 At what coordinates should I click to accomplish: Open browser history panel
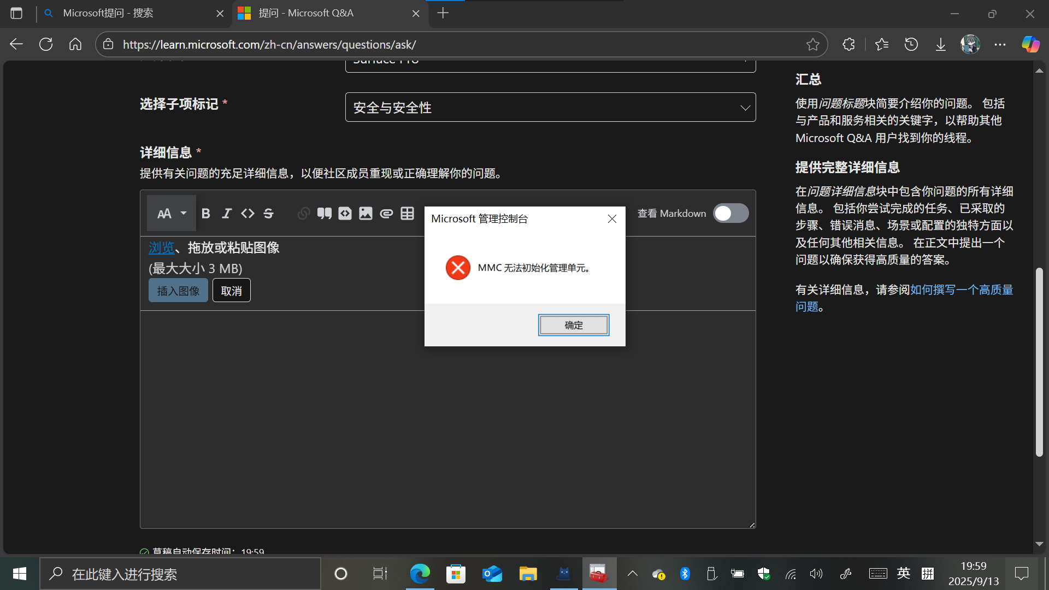(x=911, y=44)
